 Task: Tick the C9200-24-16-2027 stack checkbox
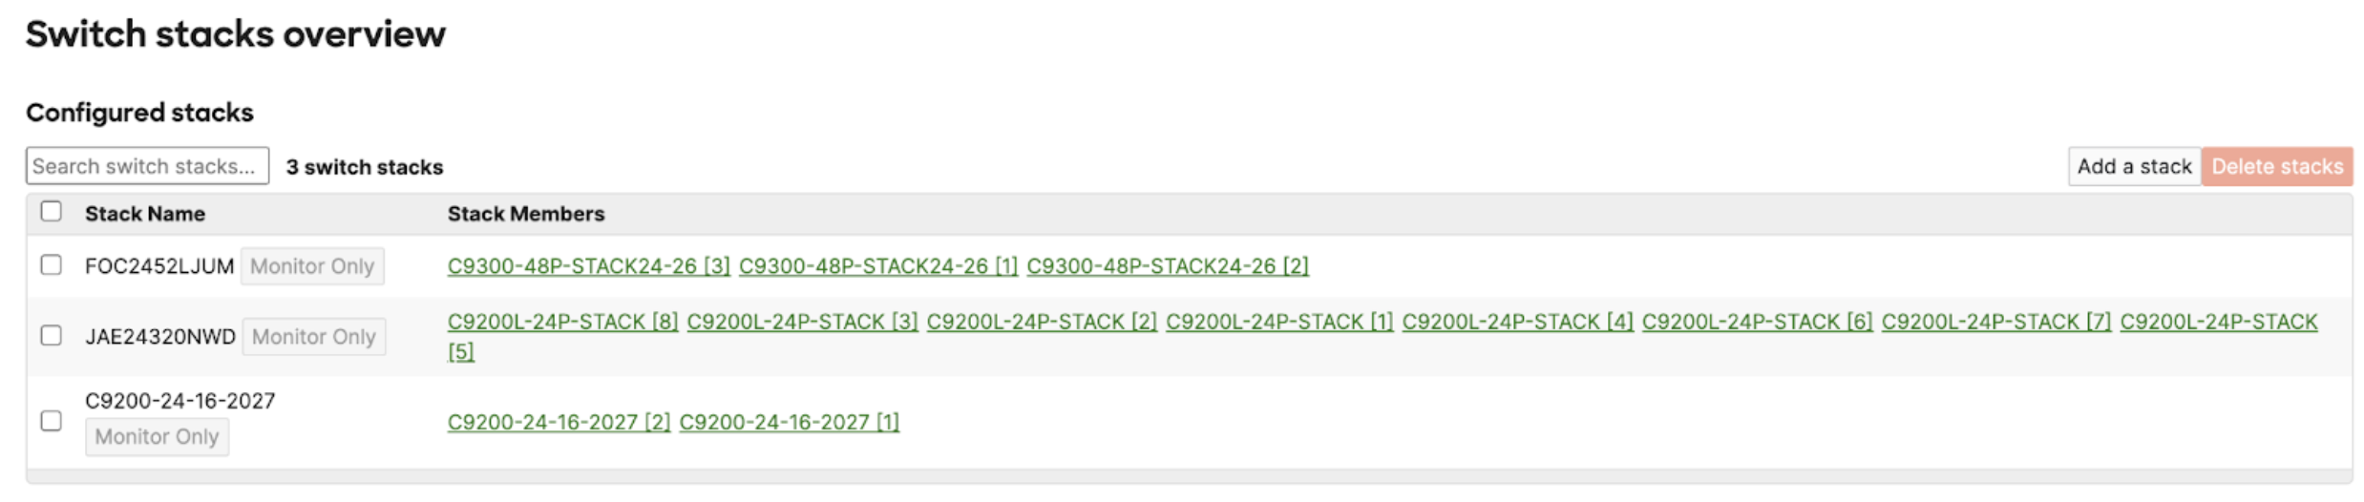pos(52,421)
